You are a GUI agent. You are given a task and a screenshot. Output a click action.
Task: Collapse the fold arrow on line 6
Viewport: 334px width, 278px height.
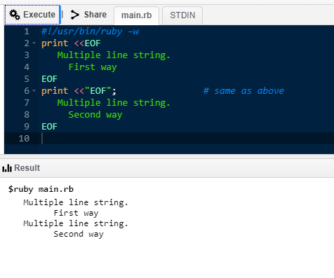(34, 91)
